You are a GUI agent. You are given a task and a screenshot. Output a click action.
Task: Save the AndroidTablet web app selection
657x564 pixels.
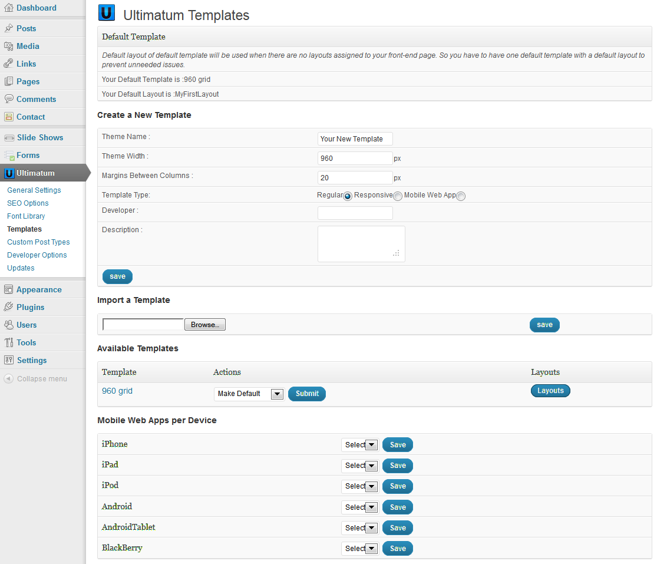[x=398, y=528]
